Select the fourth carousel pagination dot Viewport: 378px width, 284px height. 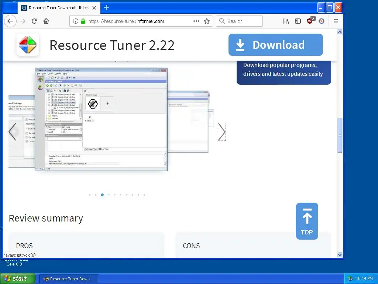point(109,195)
